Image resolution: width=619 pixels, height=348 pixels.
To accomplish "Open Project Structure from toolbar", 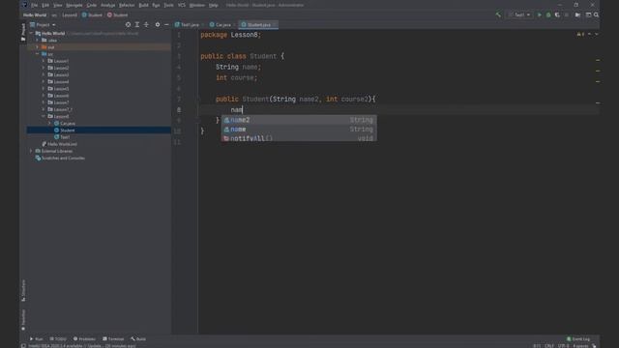I will 578,14.
